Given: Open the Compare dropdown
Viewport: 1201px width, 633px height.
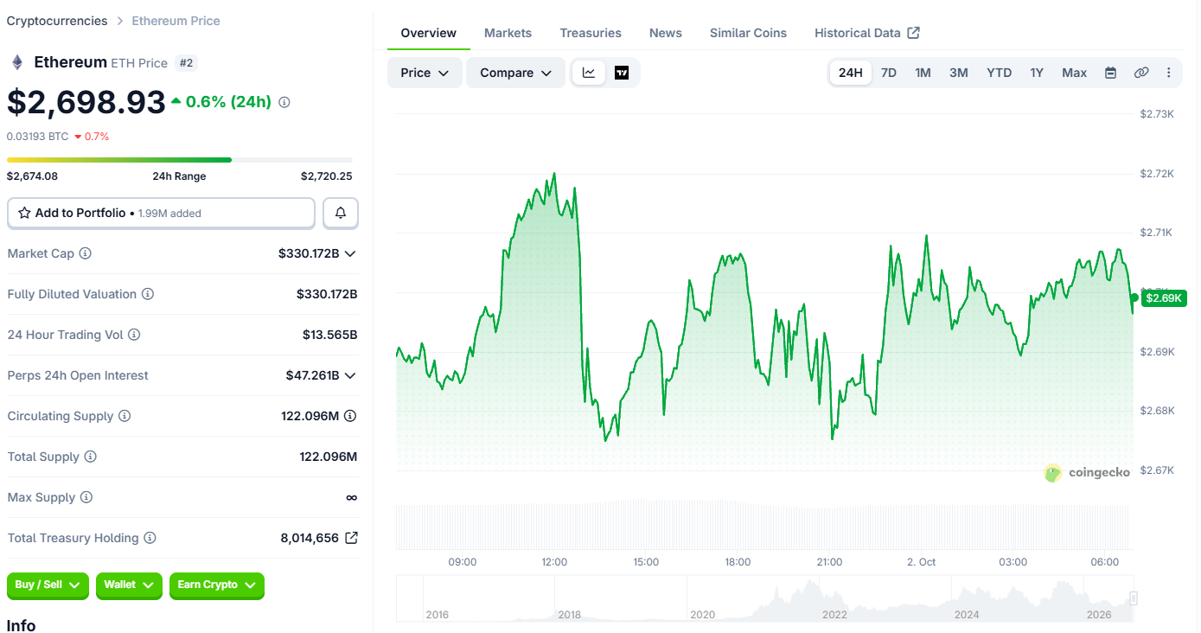Looking at the screenshot, I should pyautogui.click(x=515, y=73).
